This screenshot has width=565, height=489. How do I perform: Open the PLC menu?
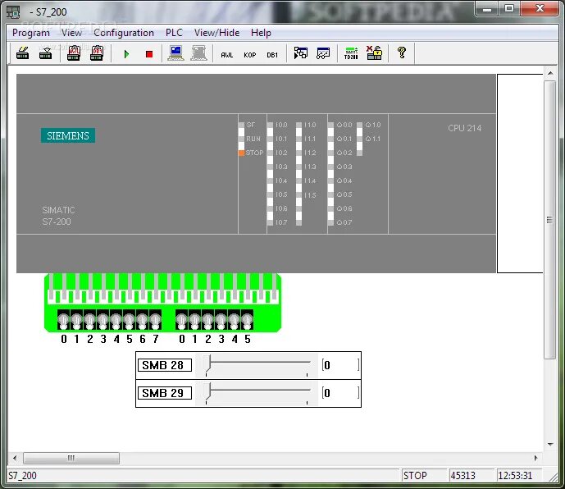[174, 33]
